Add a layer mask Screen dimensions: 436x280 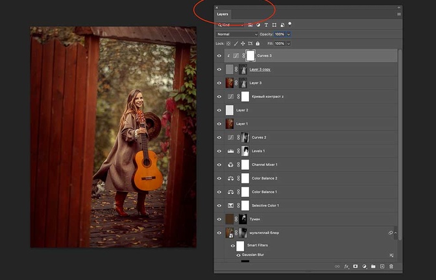coord(356,266)
